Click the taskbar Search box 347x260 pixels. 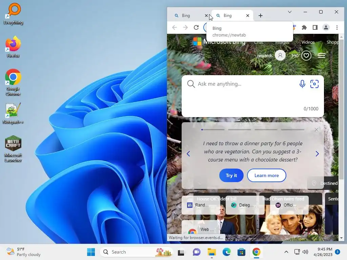point(137,252)
